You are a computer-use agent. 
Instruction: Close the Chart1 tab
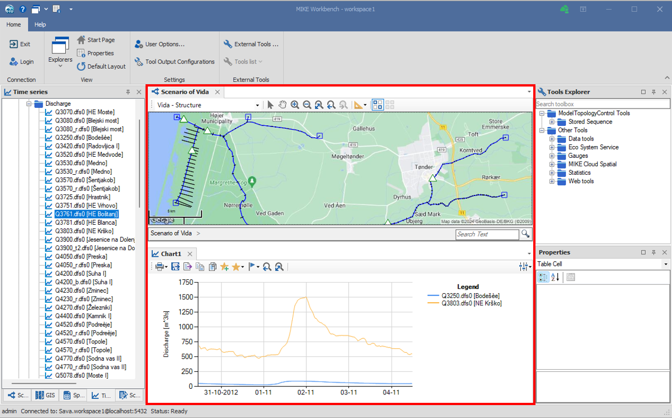tap(190, 254)
